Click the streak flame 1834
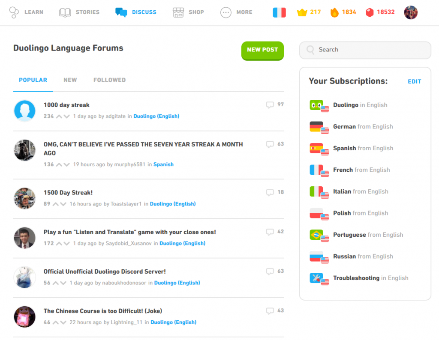The width and height of the screenshot is (439, 340). click(x=343, y=12)
